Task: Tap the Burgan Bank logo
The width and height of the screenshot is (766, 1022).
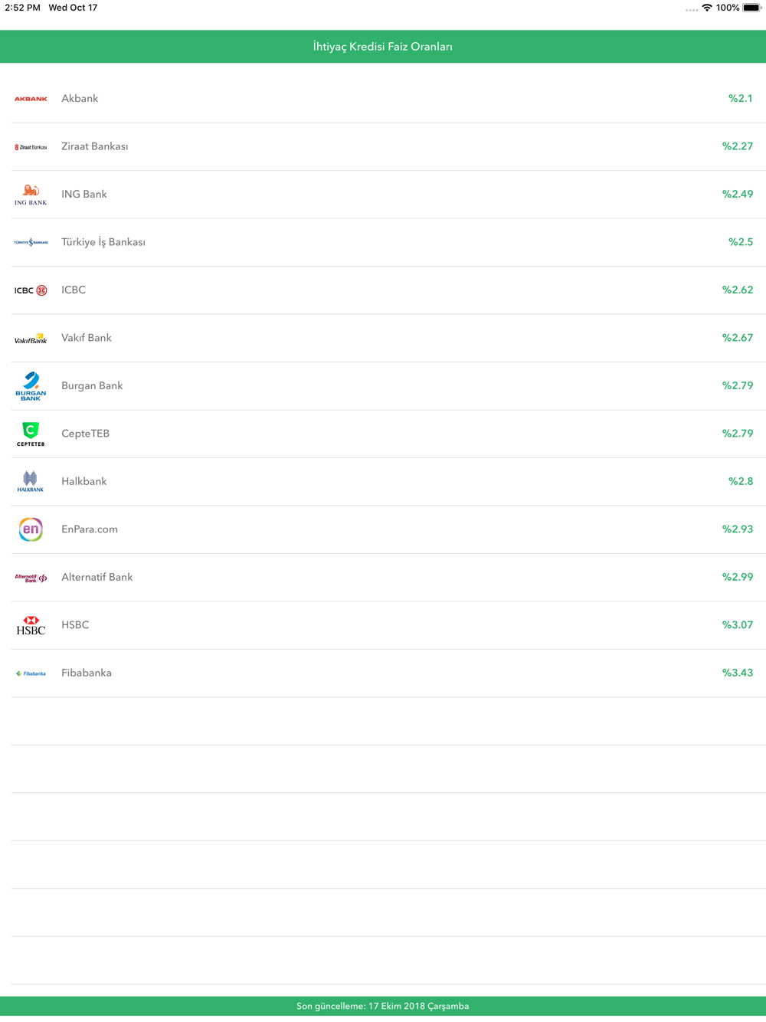Action: pos(31,386)
